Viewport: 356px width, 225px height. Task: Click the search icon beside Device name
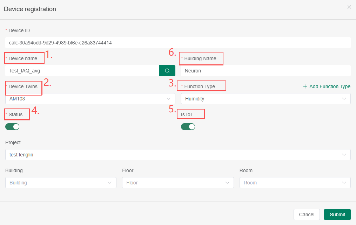point(167,71)
